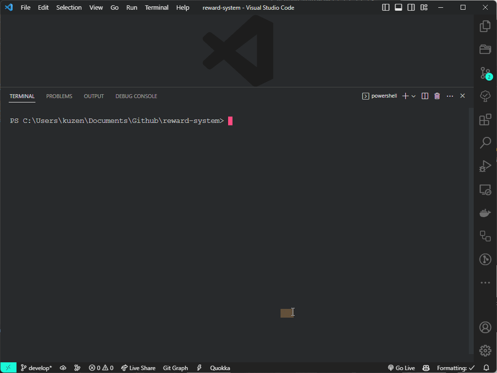Open the View menu
497x373 pixels.
[96, 8]
